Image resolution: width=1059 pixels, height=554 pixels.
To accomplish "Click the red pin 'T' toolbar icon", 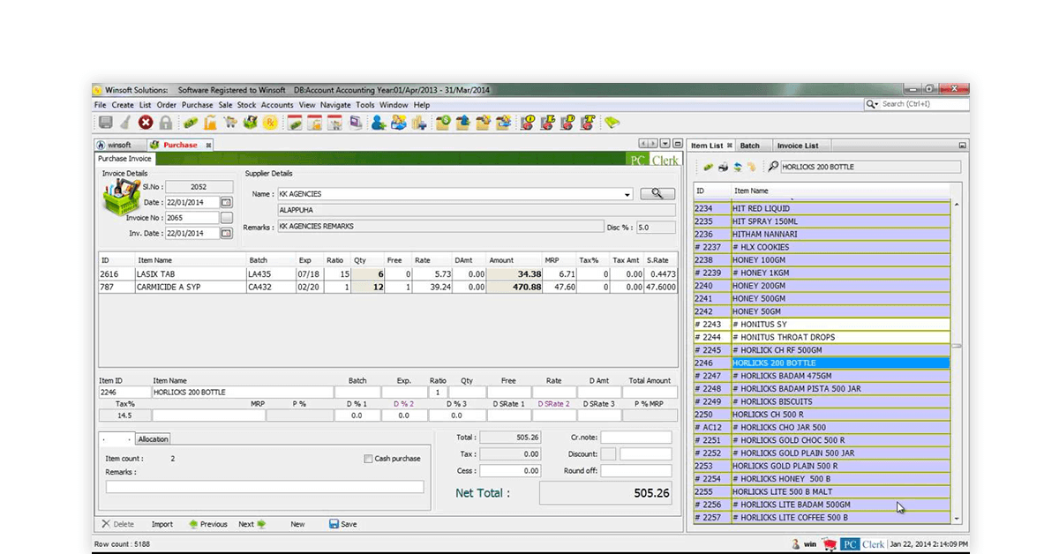I will point(588,123).
